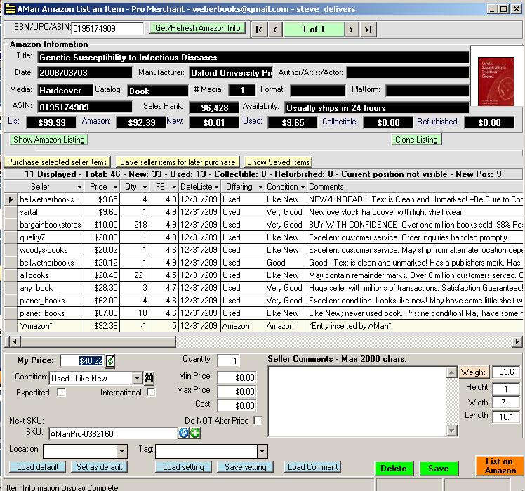This screenshot has height=491, width=525.
Task: Open DateListe column filter arrow
Action: 217,187
